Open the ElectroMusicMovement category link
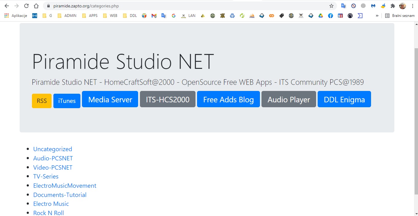418x216 pixels. pos(65,186)
